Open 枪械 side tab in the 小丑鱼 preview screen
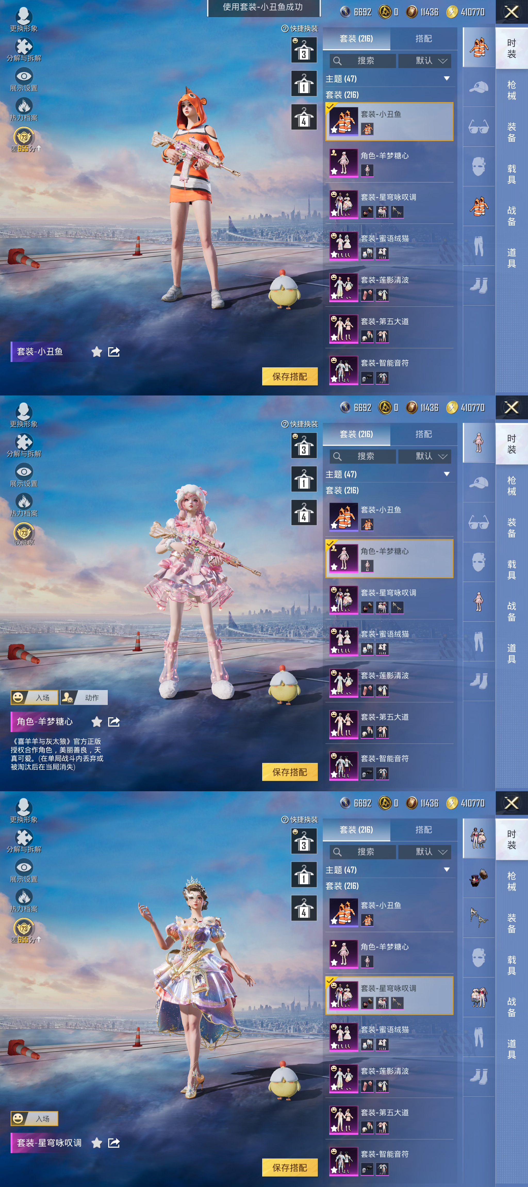The width and height of the screenshot is (528, 1187). coord(511,90)
